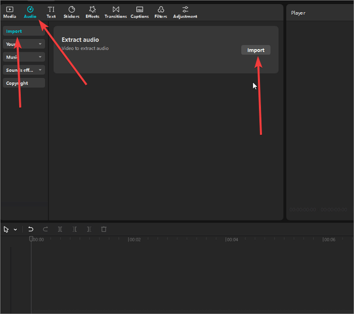Click the Split clip icon

[x=60, y=229]
